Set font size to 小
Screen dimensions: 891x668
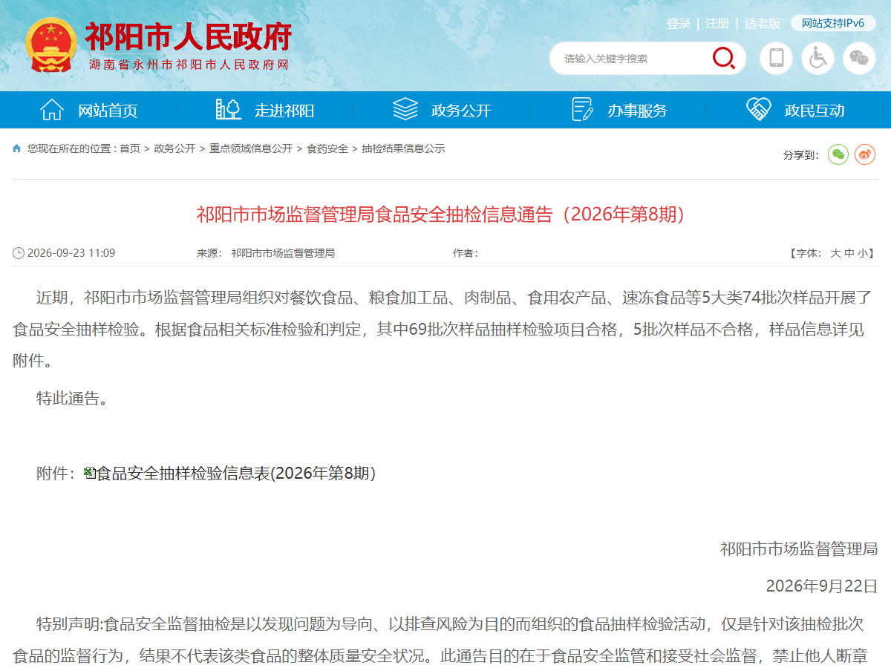point(863,253)
